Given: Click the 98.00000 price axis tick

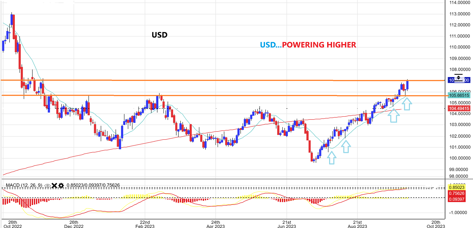Looking at the screenshot, I should (x=459, y=176).
